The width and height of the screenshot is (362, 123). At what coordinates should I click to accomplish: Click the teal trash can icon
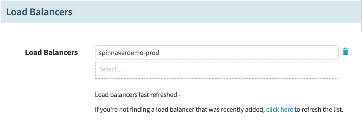coord(345,52)
